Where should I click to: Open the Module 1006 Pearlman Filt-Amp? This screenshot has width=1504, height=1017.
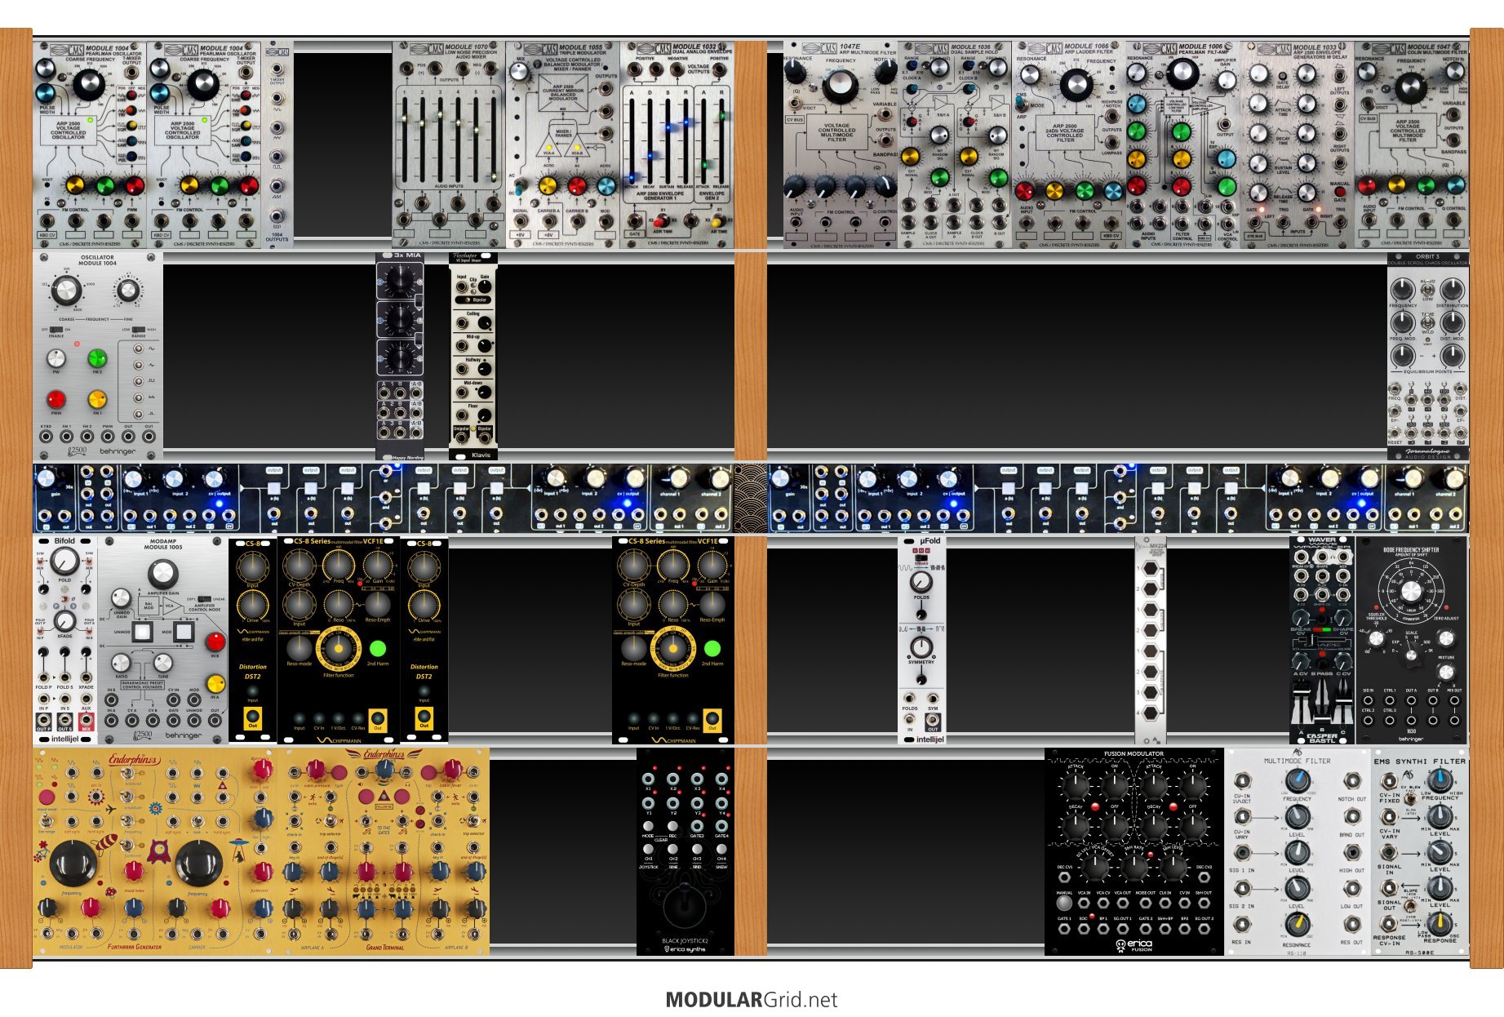(1183, 144)
